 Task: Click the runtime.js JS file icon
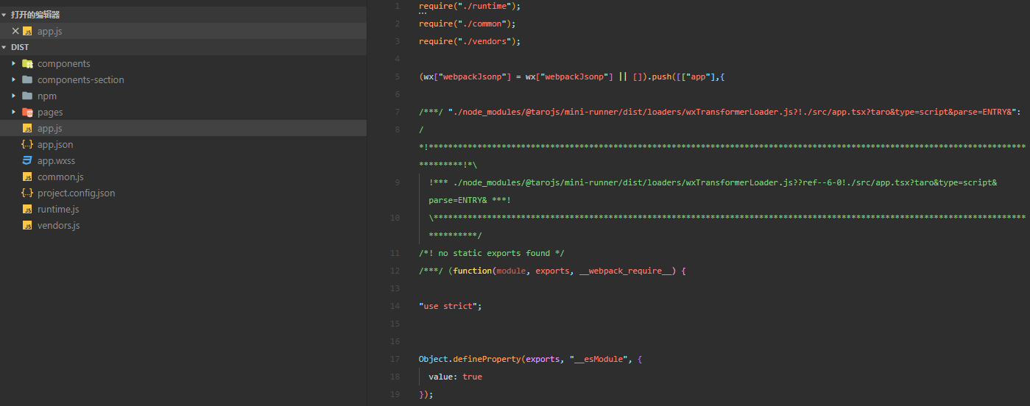point(27,209)
